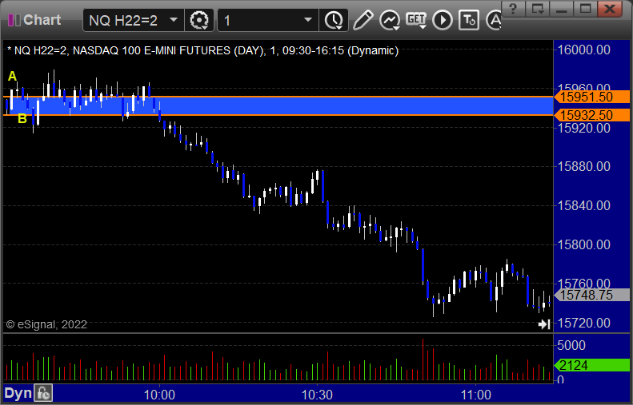
Task: Click the green volume value 2124
Action: click(x=592, y=366)
